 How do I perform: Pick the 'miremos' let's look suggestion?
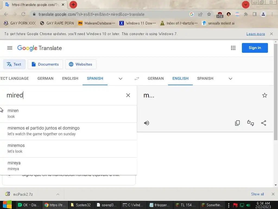tap(68, 149)
